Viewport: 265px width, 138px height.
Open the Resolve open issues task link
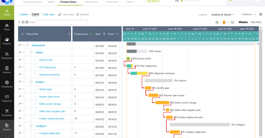point(50,97)
